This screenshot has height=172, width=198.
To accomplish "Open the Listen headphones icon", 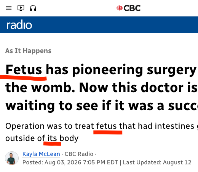I will 33,8.
